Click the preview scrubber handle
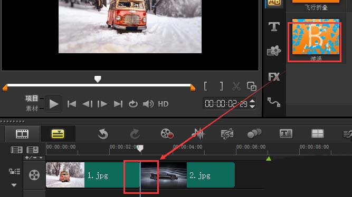This screenshot has height=197, width=352. [98, 79]
